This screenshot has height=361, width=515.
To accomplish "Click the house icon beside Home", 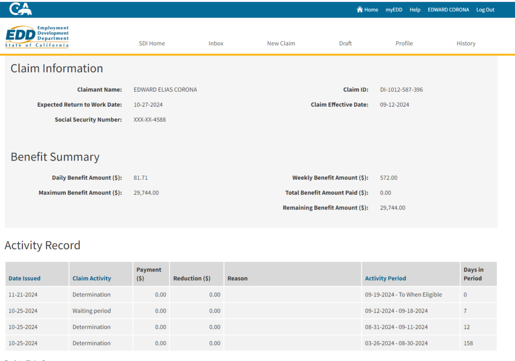I will coord(360,10).
